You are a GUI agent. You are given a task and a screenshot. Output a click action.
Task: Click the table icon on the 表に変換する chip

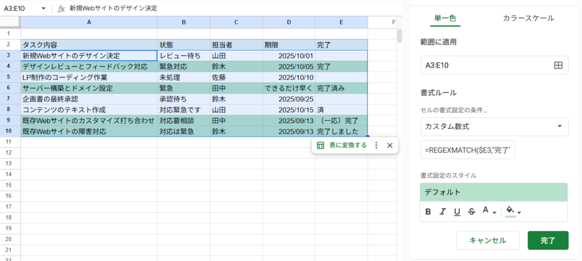(x=321, y=145)
